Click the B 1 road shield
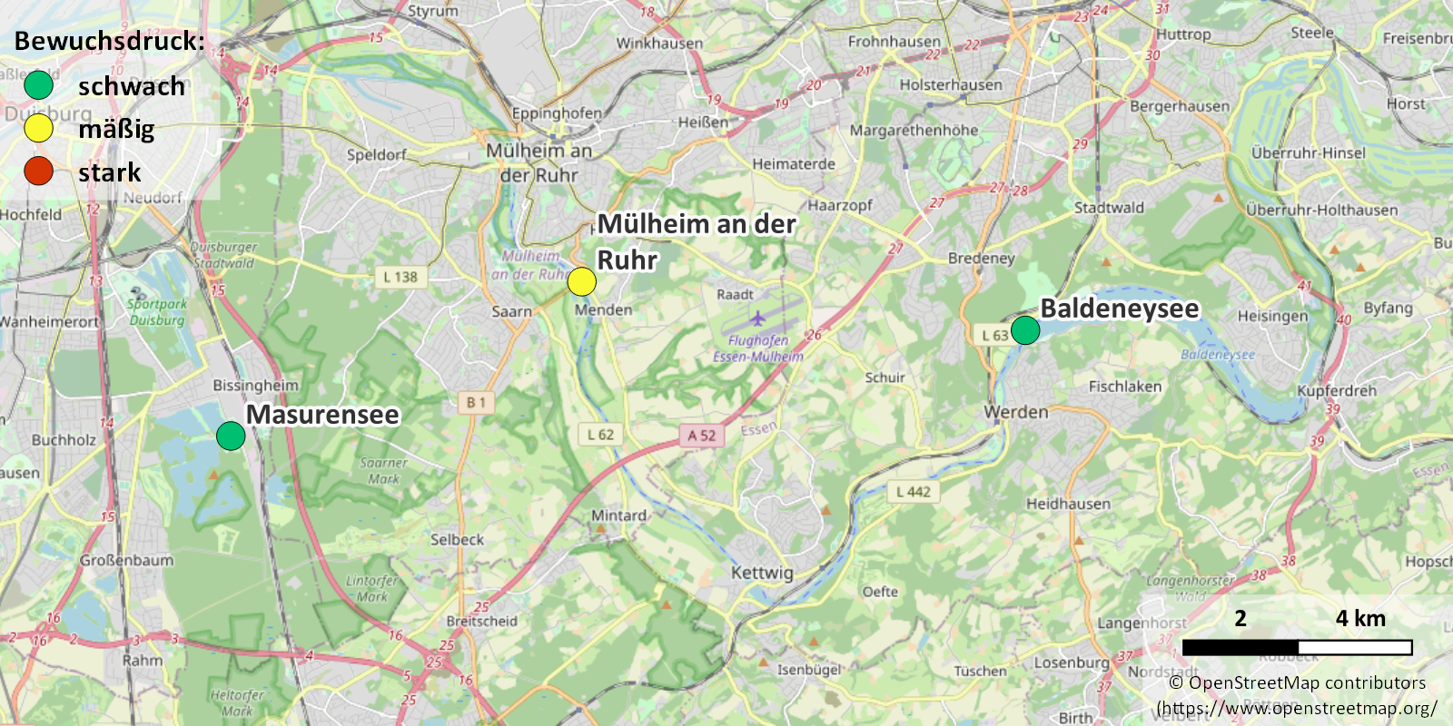 click(x=476, y=402)
